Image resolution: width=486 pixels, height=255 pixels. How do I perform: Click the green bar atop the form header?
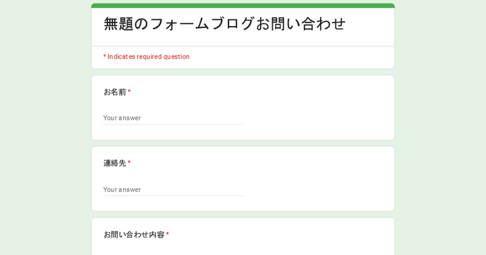(243, 6)
